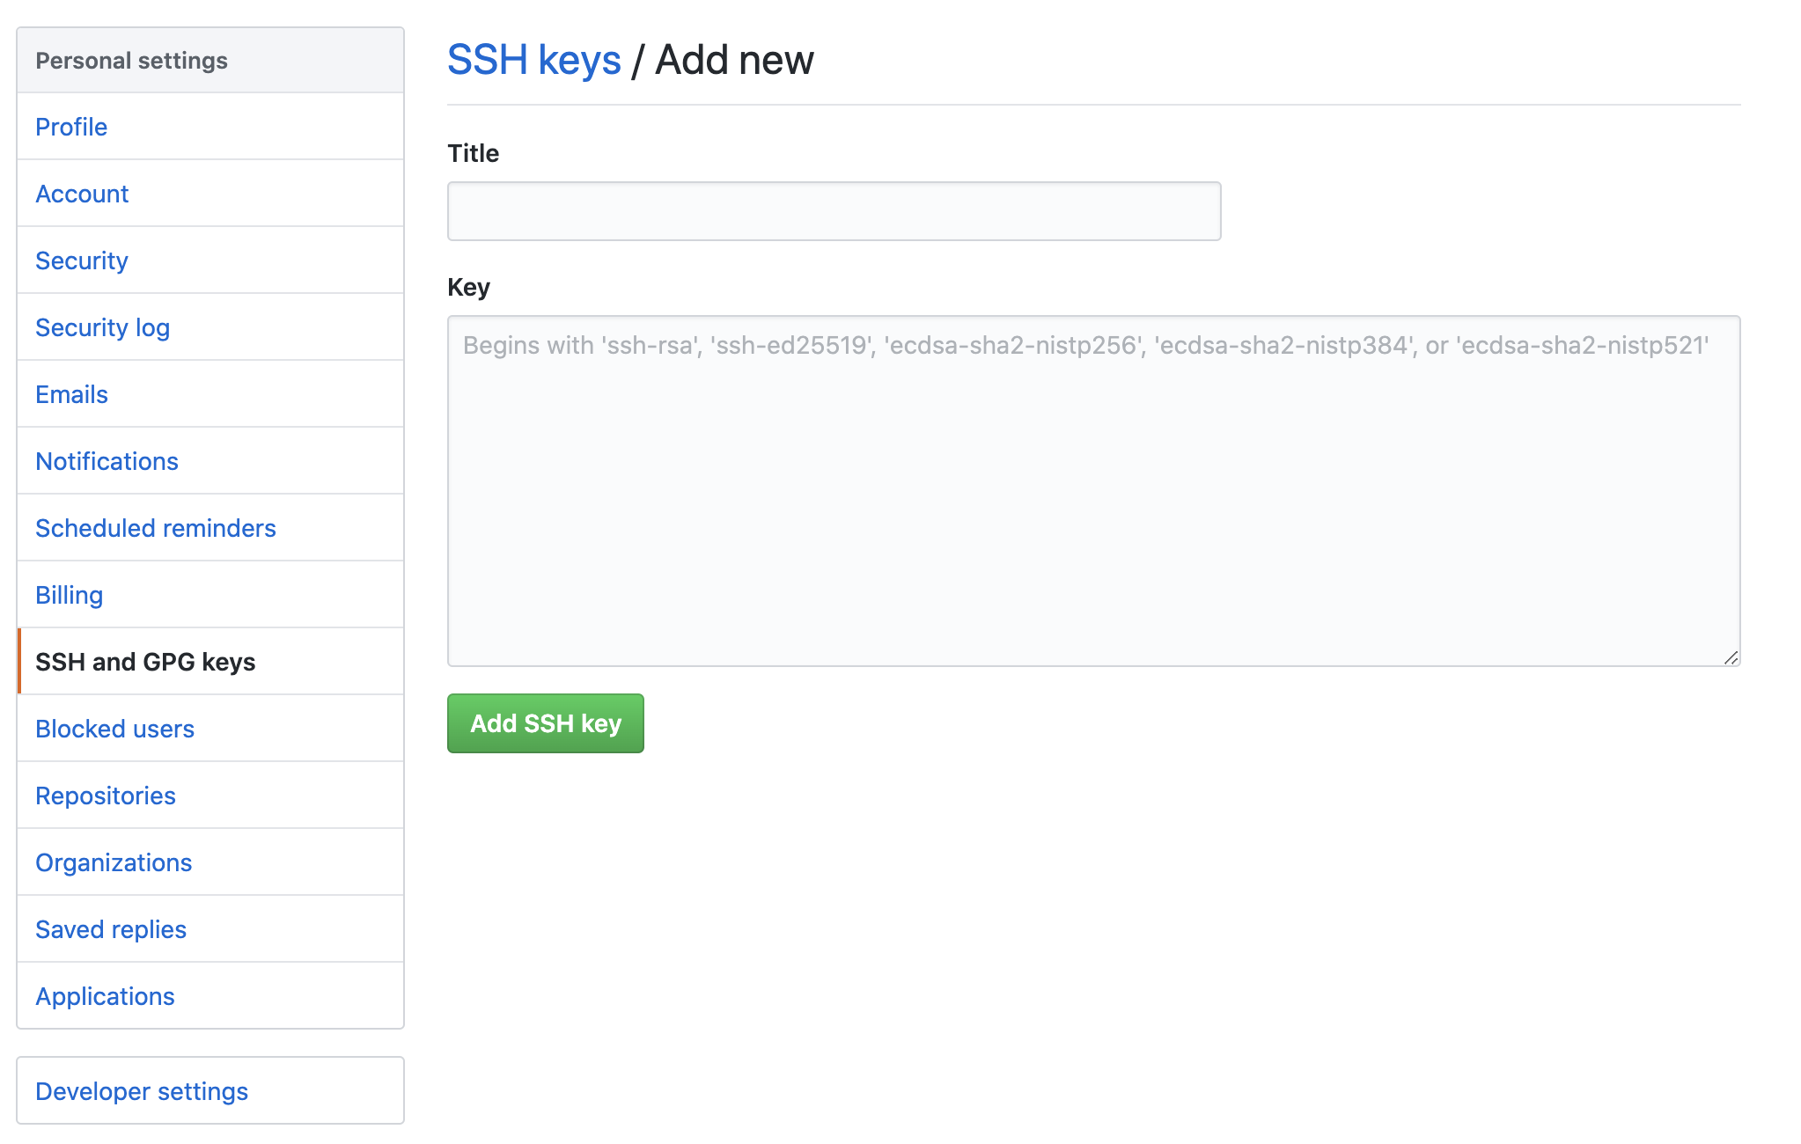Open the Profile settings page
Viewport: 1801px width, 1144px height.
(71, 127)
